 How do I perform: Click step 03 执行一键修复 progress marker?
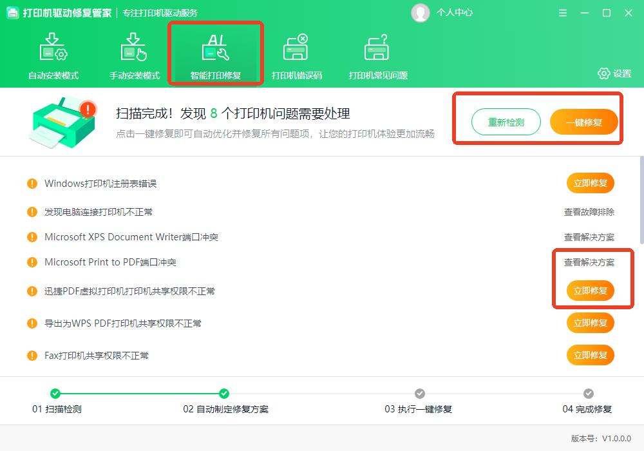[x=420, y=392]
